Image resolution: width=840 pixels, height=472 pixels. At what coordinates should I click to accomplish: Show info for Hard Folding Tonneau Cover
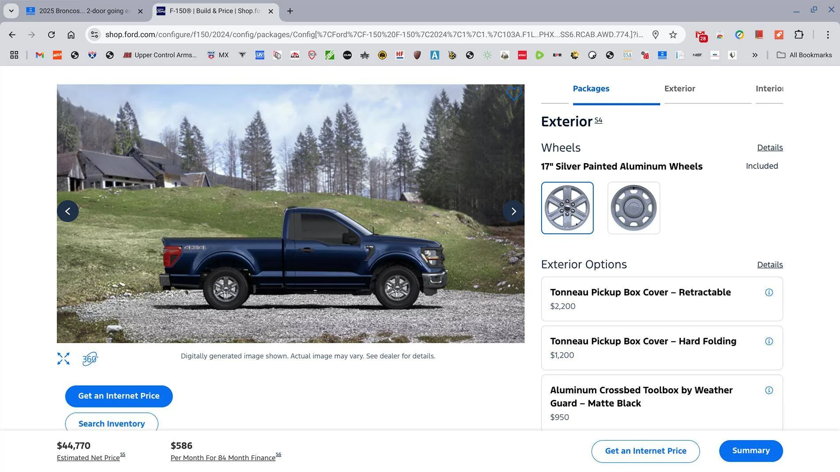point(769,342)
